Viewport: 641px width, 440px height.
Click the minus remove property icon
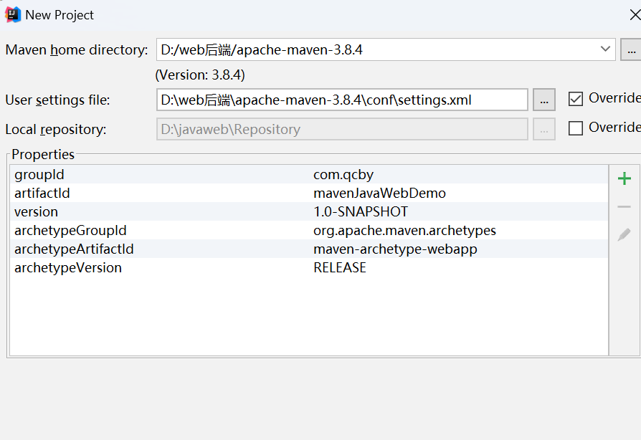click(x=625, y=206)
